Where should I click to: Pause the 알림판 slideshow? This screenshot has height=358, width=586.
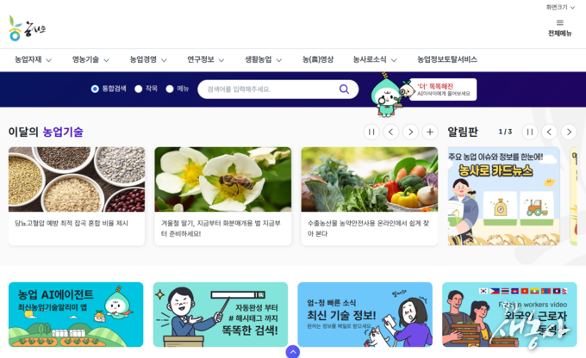click(530, 132)
